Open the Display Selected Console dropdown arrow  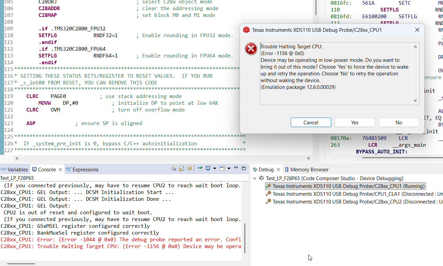point(214,168)
